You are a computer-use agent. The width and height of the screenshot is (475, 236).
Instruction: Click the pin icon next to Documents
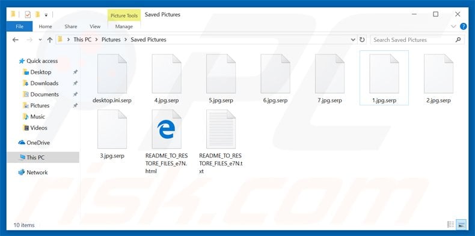[x=75, y=95]
